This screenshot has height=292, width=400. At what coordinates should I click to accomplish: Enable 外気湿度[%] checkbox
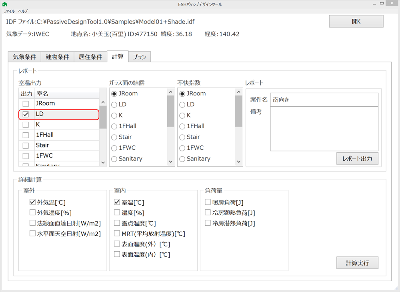(32, 213)
